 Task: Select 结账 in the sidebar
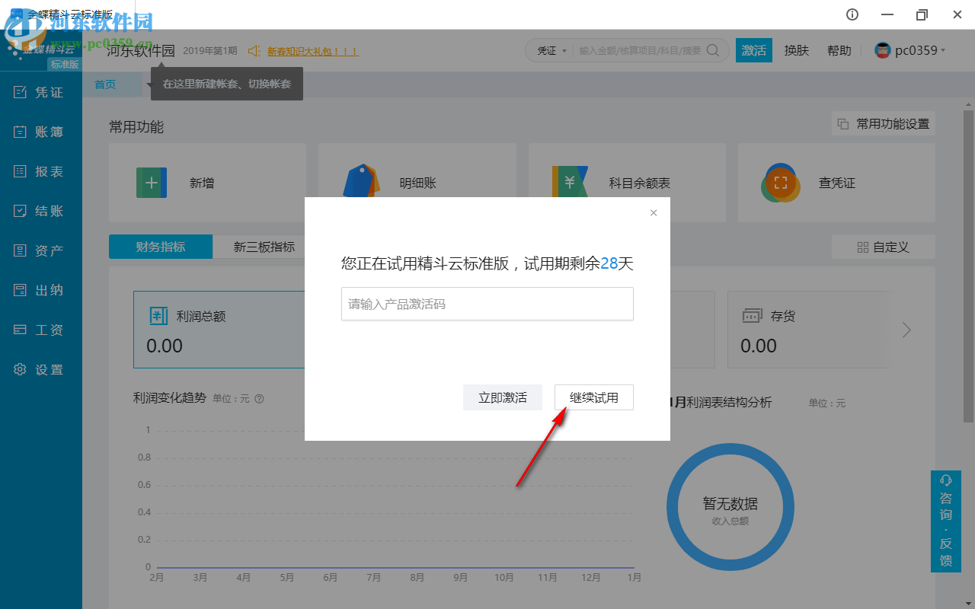[x=40, y=210]
